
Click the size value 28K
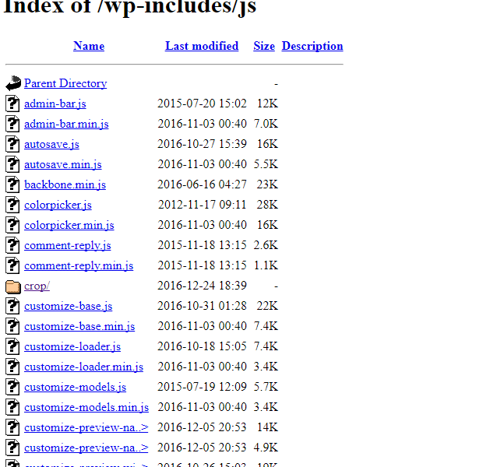coord(267,205)
